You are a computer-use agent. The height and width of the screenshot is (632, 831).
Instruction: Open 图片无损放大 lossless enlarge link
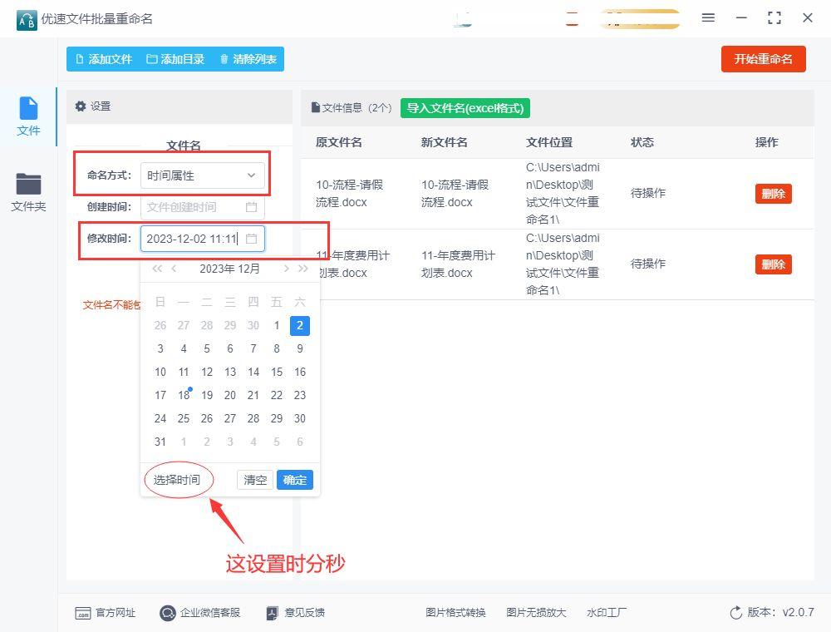(536, 613)
